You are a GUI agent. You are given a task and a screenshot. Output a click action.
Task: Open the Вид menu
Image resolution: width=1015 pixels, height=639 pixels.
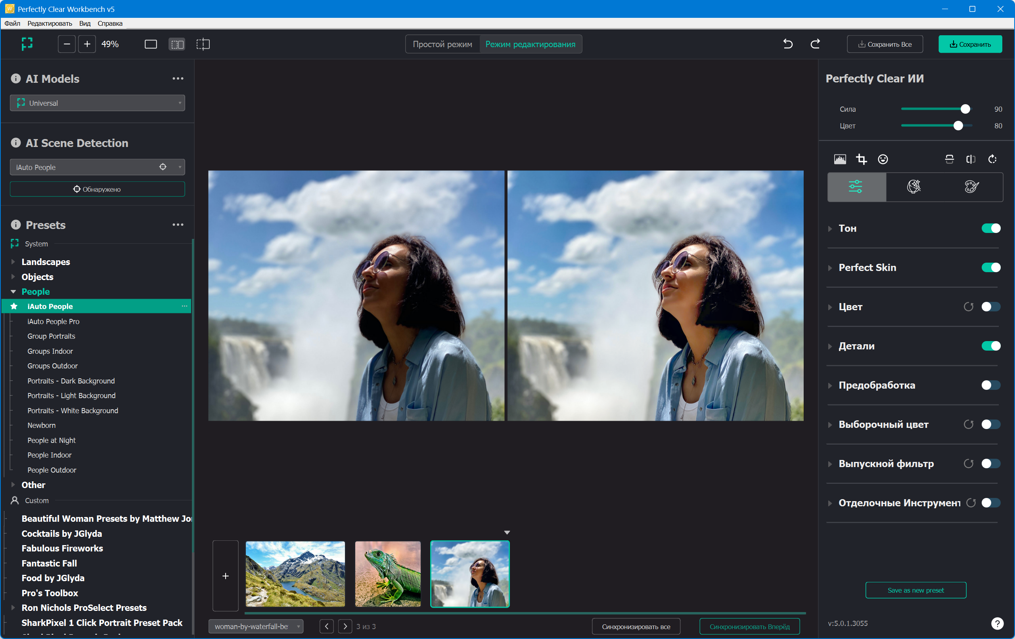click(85, 24)
